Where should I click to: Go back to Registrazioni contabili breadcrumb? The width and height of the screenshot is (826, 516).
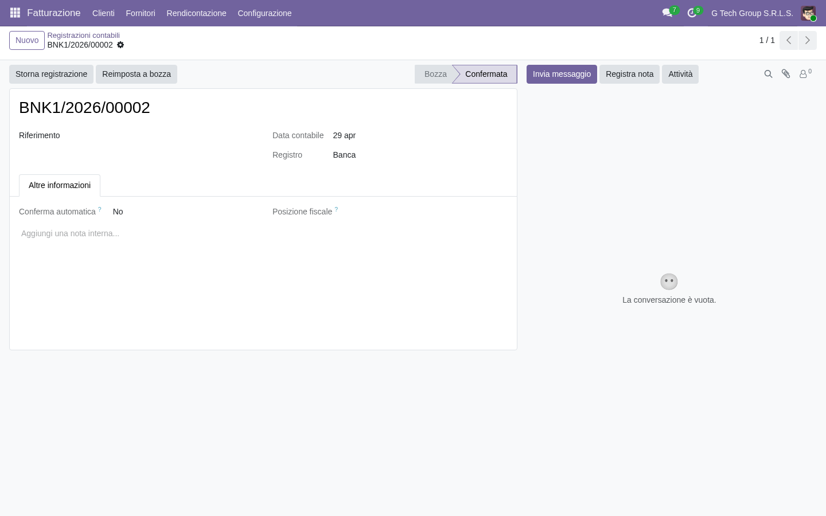[83, 36]
